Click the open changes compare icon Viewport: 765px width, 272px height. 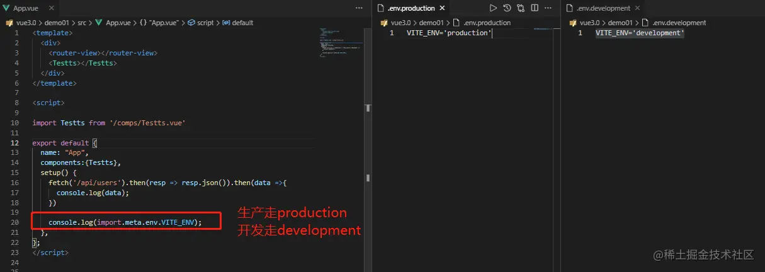click(x=521, y=8)
